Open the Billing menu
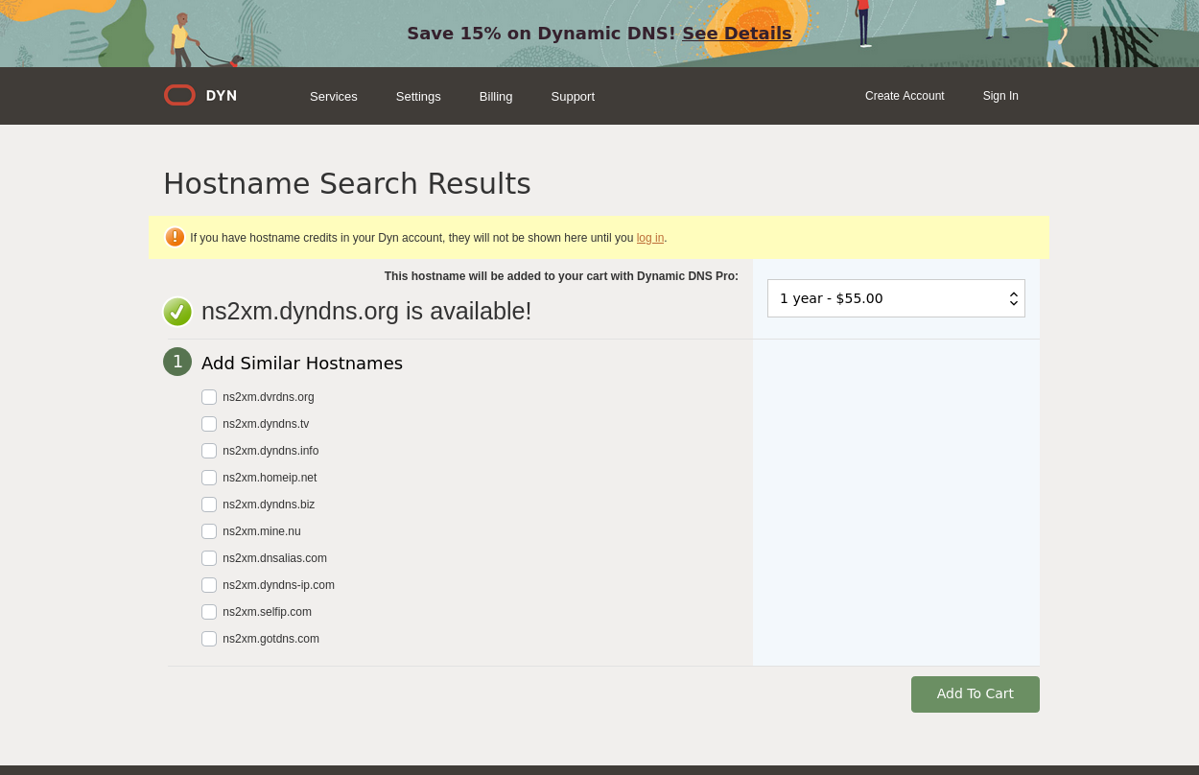The image size is (1199, 775). pos(496,96)
